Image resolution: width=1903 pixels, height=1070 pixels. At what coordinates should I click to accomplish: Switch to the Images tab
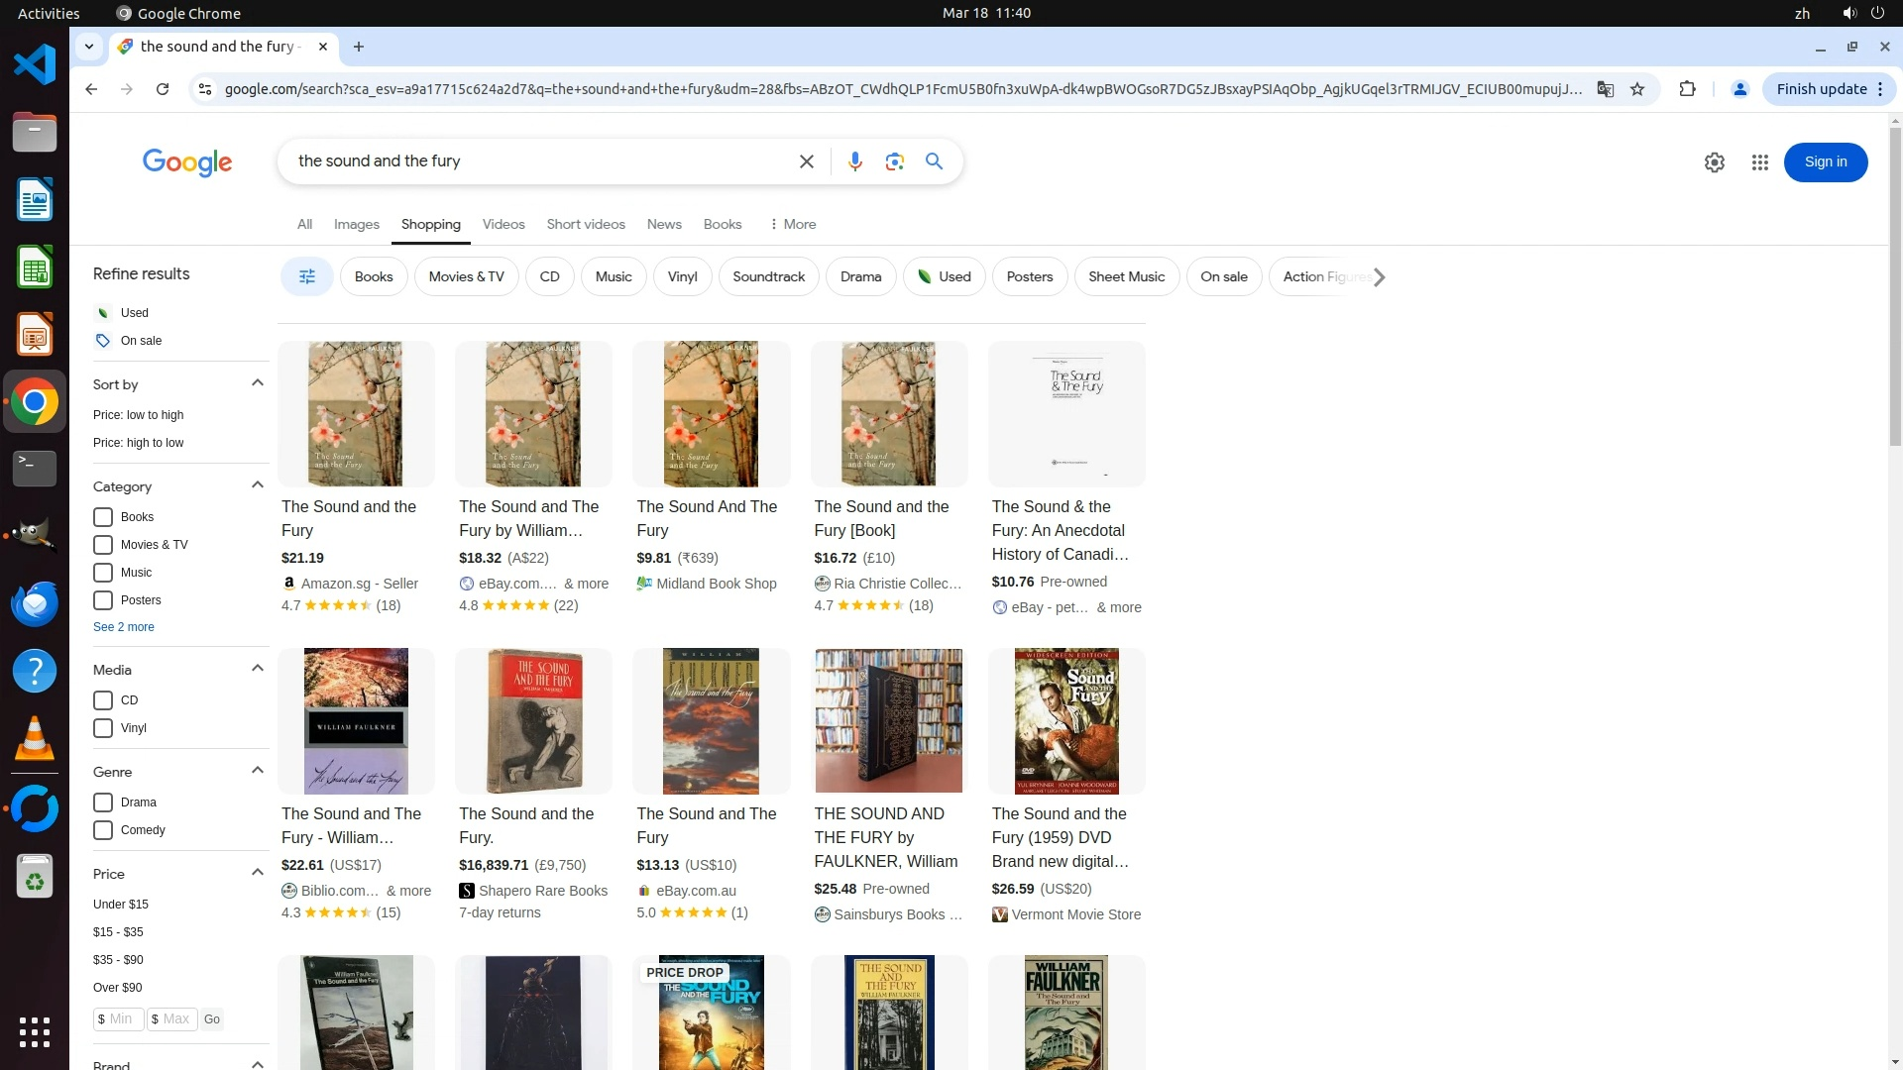click(356, 224)
